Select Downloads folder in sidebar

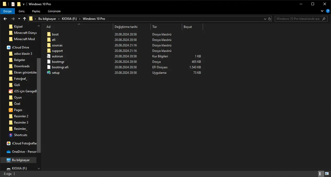[22, 66]
